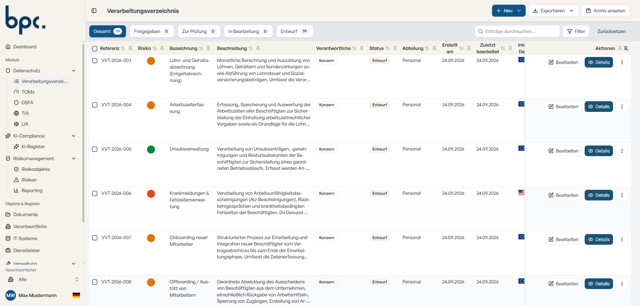Collapse the Risikomanagement group
This screenshot has width=640, height=306.
pos(74,158)
